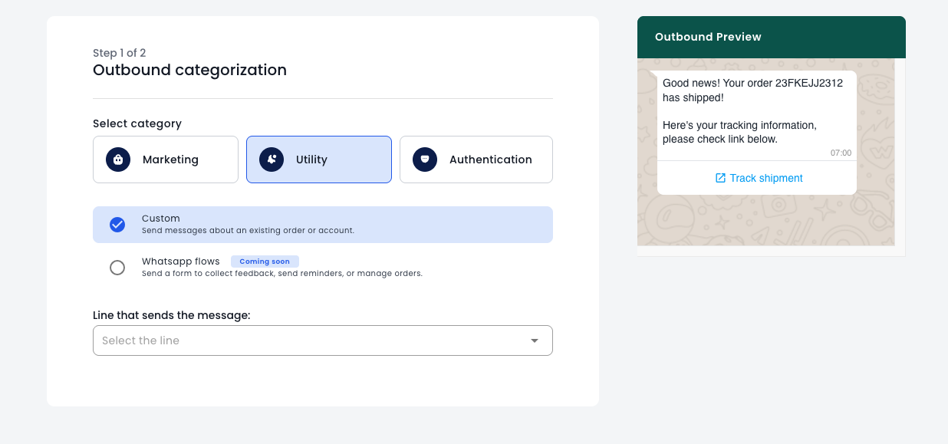Image resolution: width=948 pixels, height=444 pixels.
Task: Click the 'Line that sends the message' label
Action: [171, 315]
